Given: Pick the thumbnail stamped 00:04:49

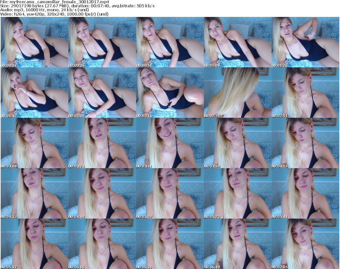Looking at the screenshot, I should point(102,194).
